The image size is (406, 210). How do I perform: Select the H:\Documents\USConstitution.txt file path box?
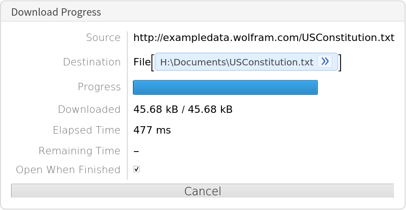[236, 62]
